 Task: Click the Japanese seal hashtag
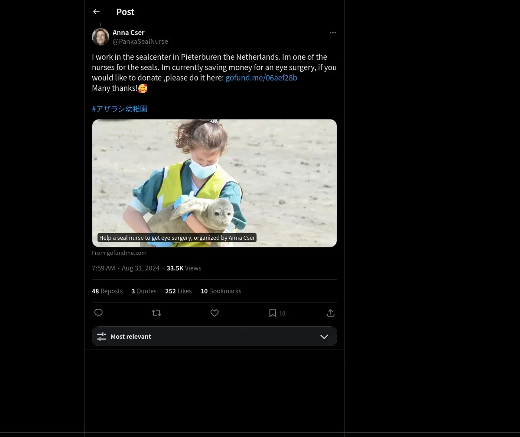[120, 109]
